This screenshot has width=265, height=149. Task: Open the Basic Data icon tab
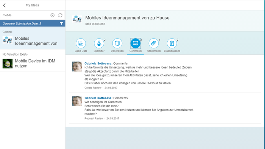(81, 43)
